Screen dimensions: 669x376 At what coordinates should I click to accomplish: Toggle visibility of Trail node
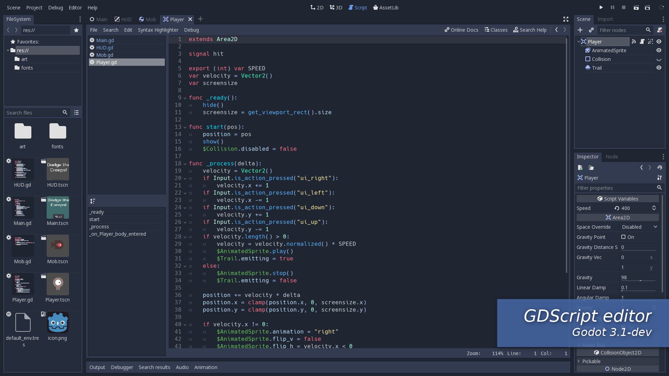659,68
